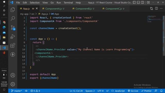This screenshot has height=93, width=165.
Task: Click createContext() on line 4
Action: coord(69,28)
